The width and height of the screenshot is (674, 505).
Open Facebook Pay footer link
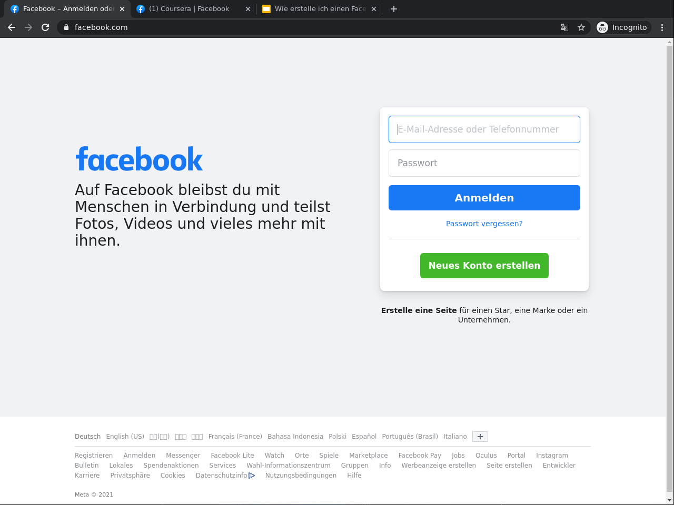click(x=420, y=456)
